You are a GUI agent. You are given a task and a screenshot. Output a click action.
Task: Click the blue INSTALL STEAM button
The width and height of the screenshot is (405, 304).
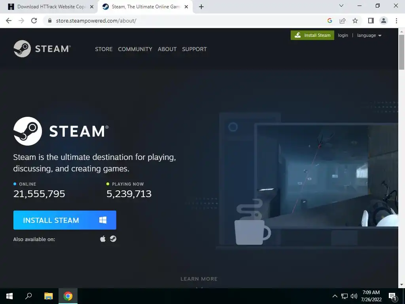(64, 220)
